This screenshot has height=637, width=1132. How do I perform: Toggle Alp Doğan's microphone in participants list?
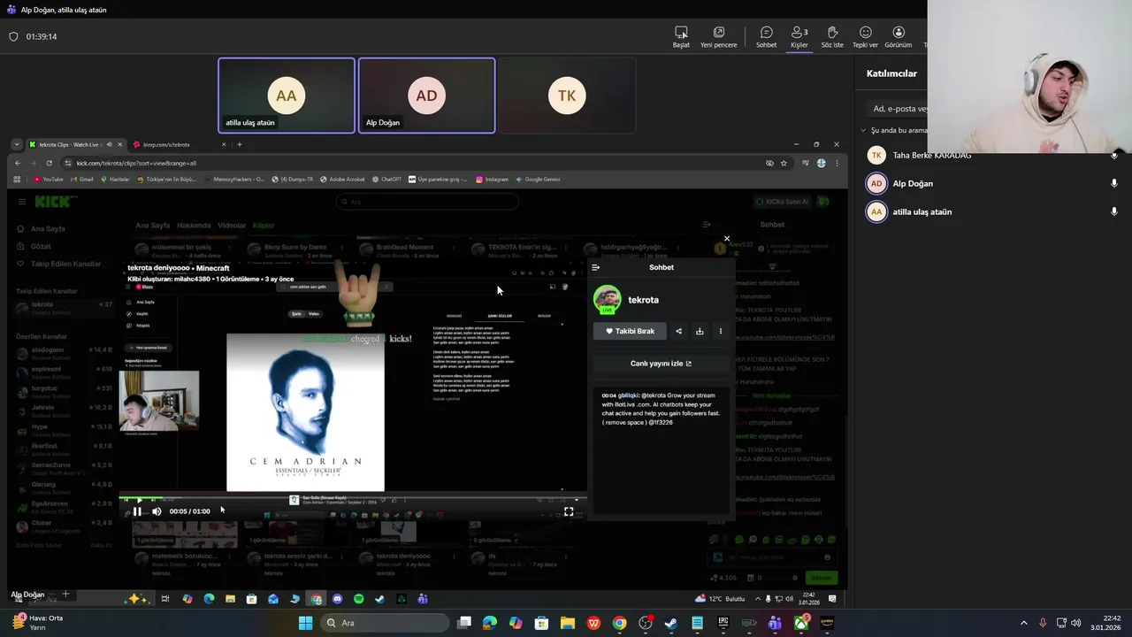coord(1113,183)
